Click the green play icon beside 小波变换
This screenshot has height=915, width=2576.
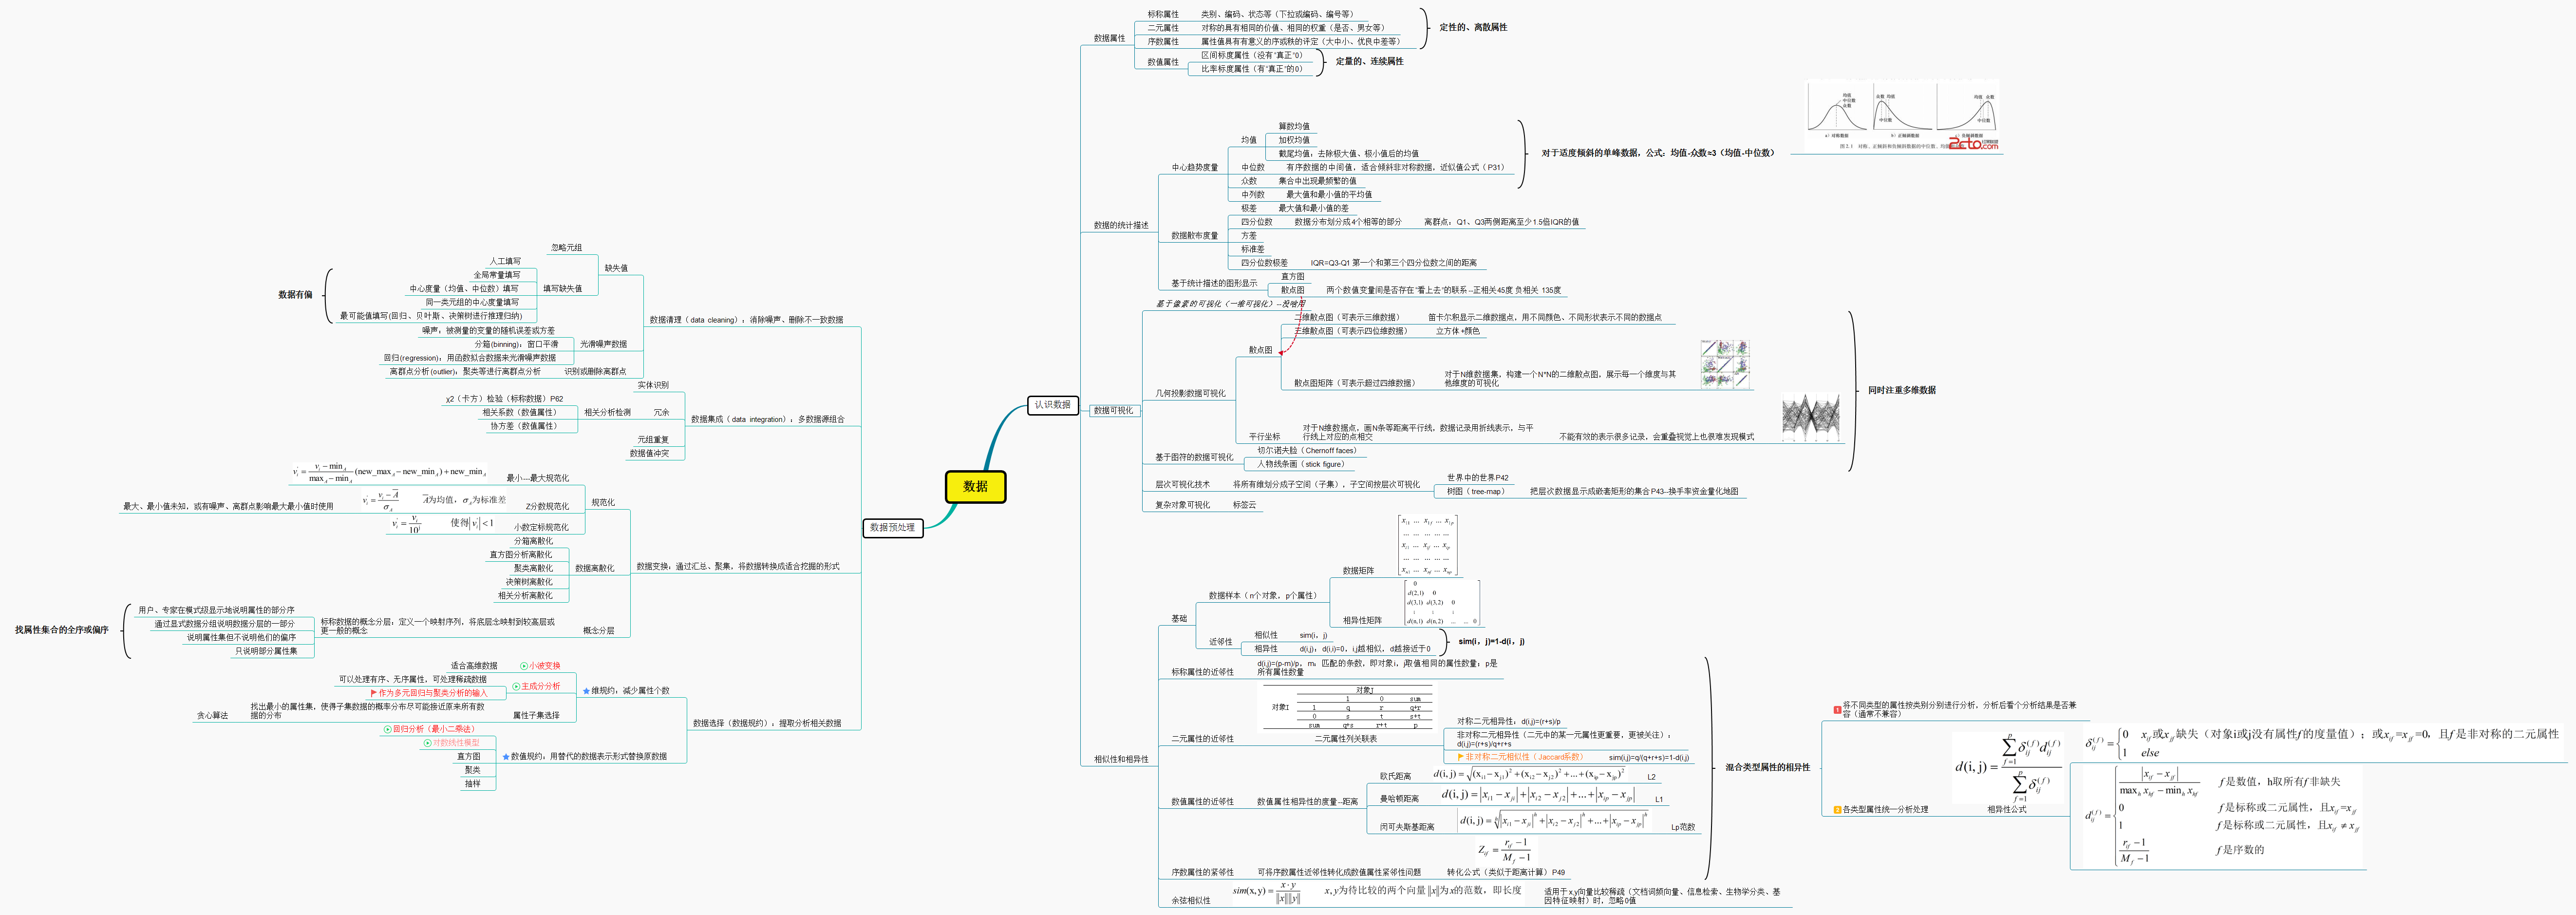coord(524,666)
